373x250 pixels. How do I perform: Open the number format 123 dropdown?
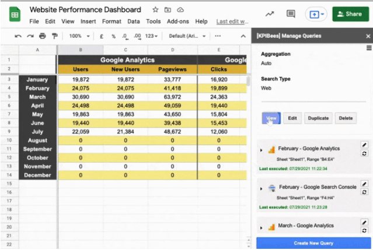152,36
